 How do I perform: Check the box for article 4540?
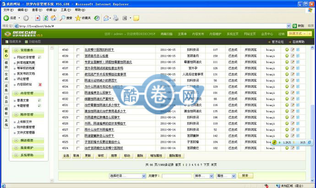coord(78,50)
